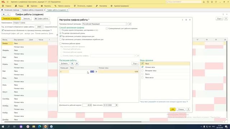Open the notifications bell icon
Image resolution: width=230 pixels, height=129 pixels.
[x=204, y=2]
